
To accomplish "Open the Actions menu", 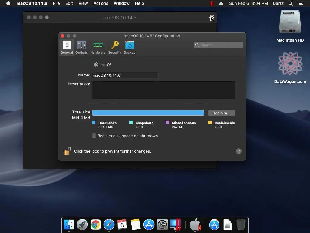I will click(x=101, y=3).
